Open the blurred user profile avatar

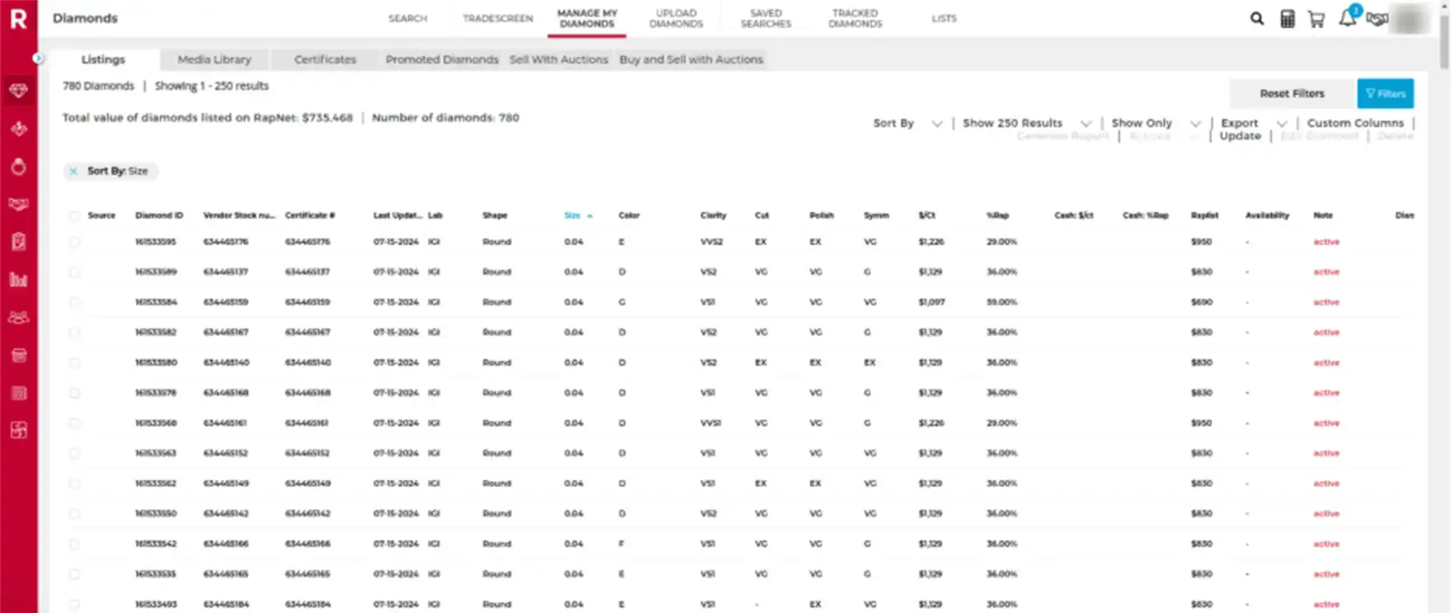1410,18
